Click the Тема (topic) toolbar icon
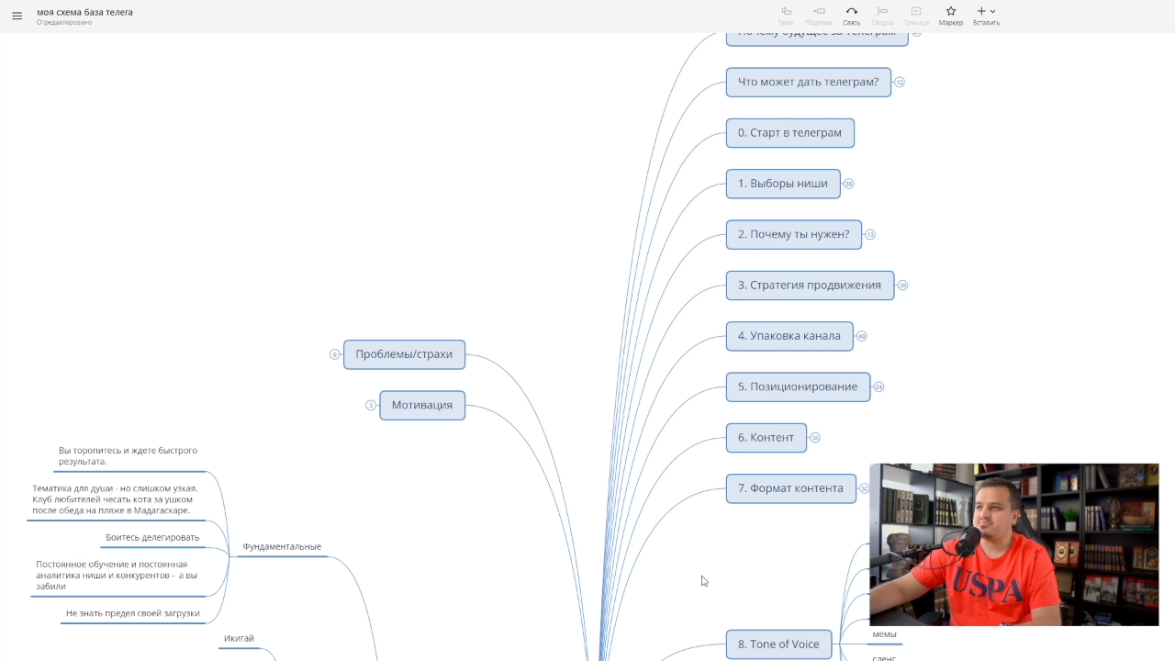 click(786, 16)
